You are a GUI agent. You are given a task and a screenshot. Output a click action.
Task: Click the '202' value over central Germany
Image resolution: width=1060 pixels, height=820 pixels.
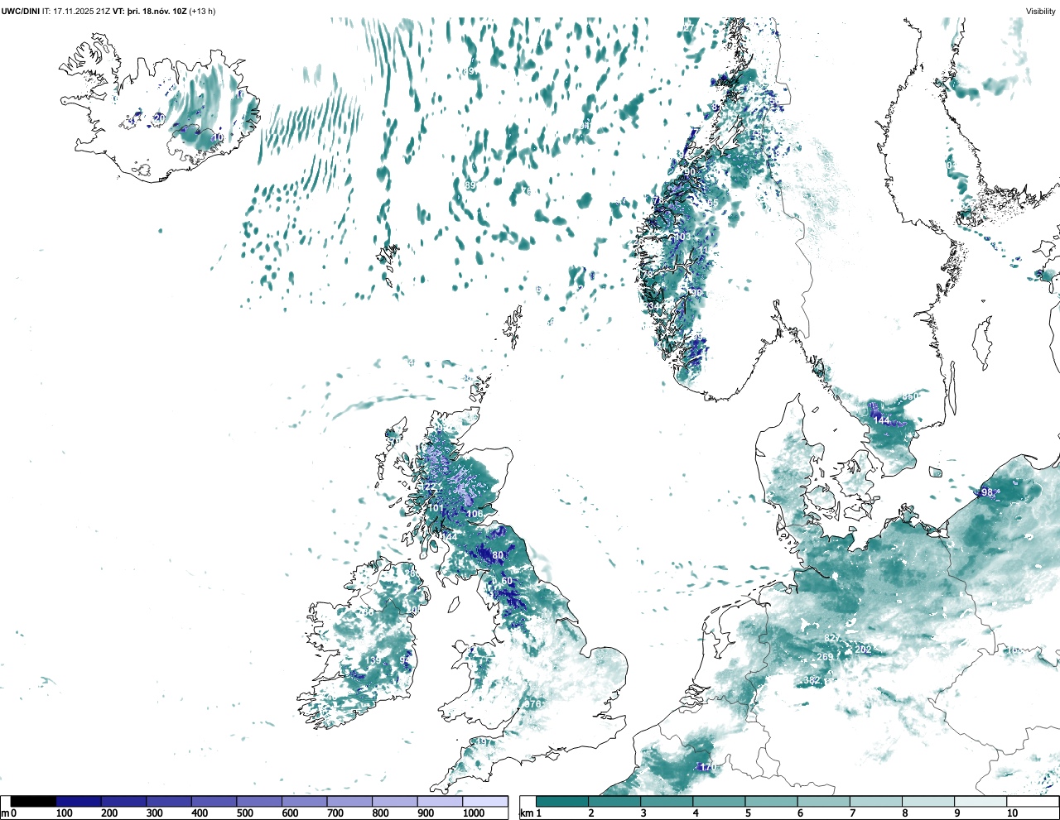point(864,650)
